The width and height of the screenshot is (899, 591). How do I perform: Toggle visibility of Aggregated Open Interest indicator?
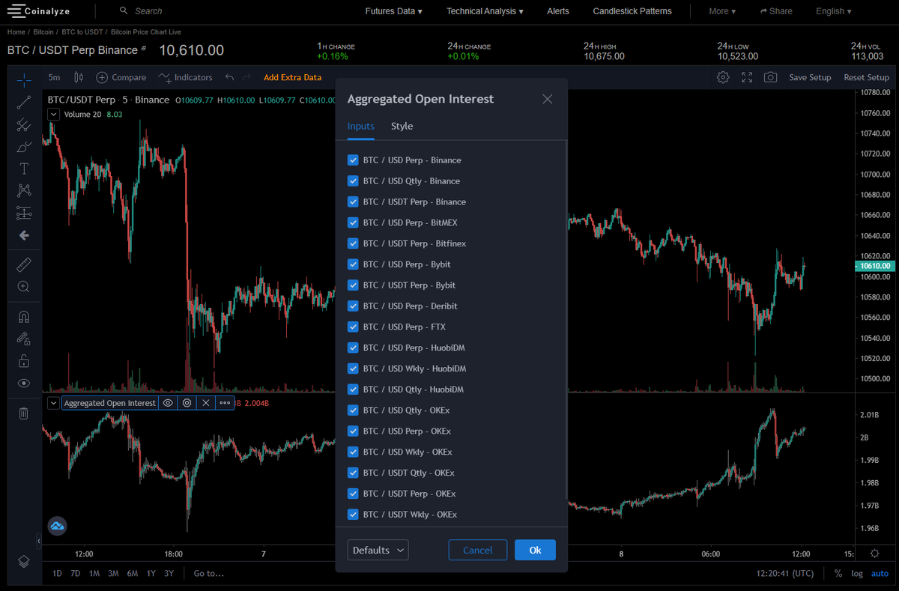tap(168, 403)
